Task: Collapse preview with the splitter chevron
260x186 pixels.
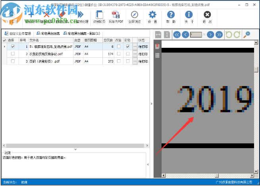Action: [151, 104]
